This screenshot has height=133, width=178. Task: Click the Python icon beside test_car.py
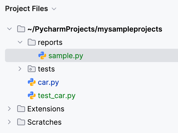click(32, 96)
